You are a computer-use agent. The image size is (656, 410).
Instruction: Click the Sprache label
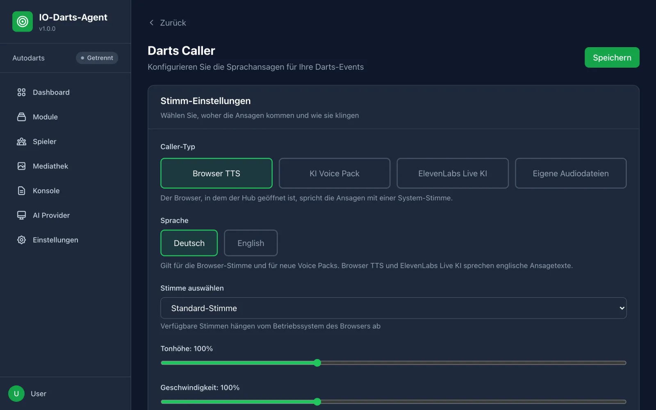click(174, 221)
